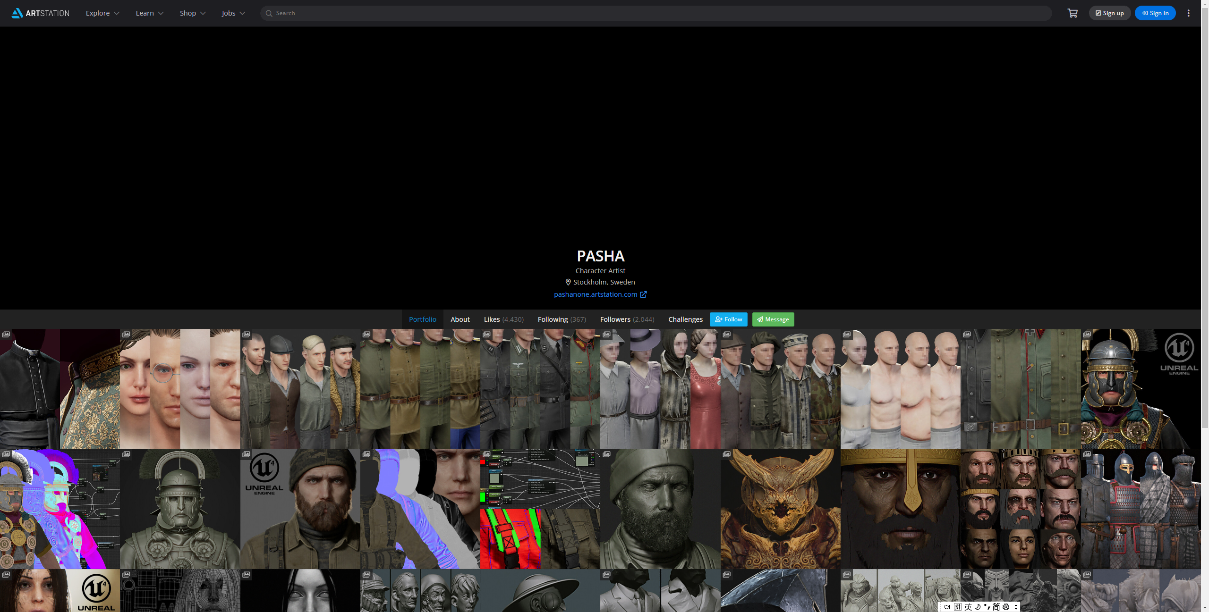Open the golden horned mask artwork thumbnail
Image resolution: width=1209 pixels, height=612 pixels.
point(780,510)
